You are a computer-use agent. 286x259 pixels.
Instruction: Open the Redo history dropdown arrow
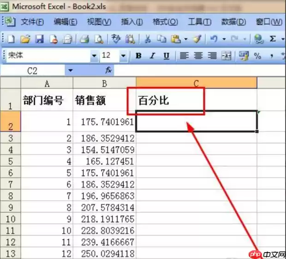click(245, 39)
